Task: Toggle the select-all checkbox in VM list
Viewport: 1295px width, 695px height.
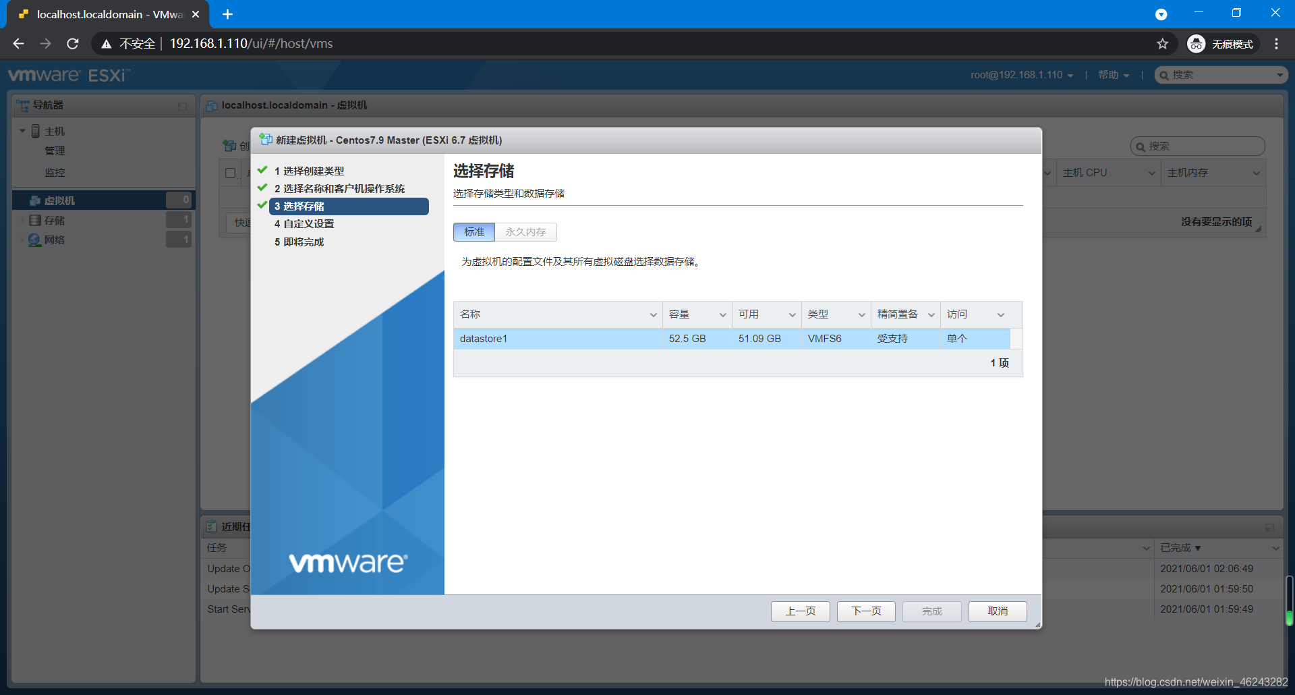Action: 230,173
